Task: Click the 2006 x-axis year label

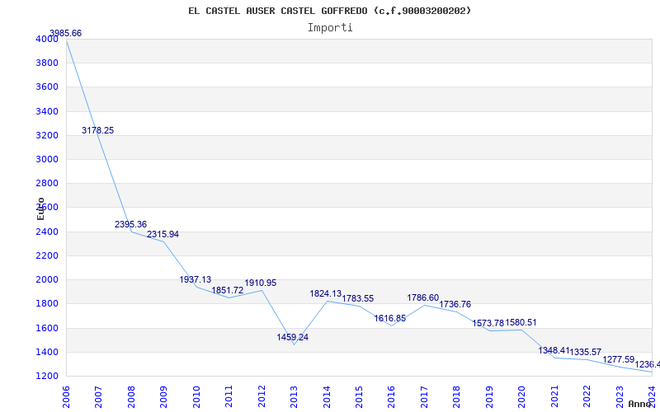Action: (x=66, y=397)
